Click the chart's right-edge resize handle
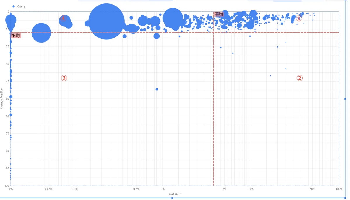Screen dimensions: 350x200 pyautogui.click(x=345, y=99)
